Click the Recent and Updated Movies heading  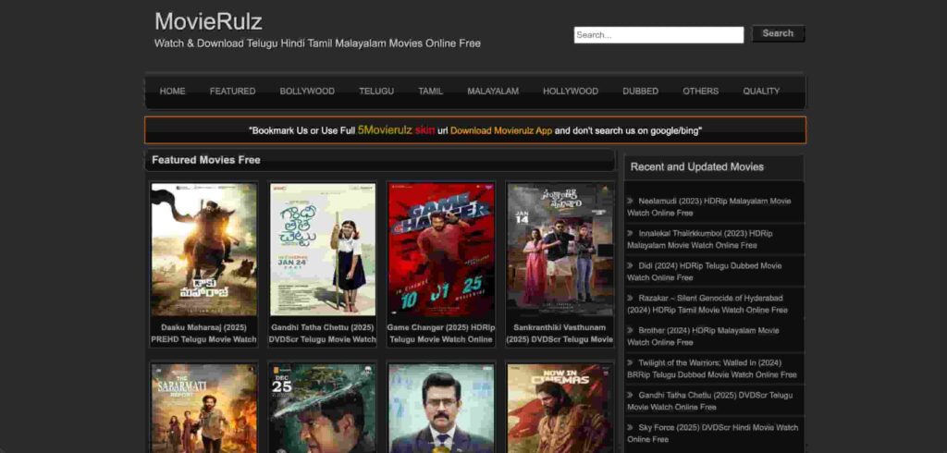pyautogui.click(x=697, y=166)
